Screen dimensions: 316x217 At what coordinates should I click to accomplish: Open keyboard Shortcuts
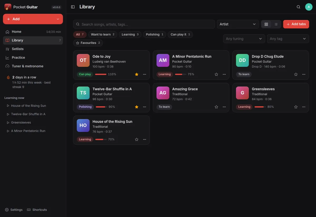[x=37, y=210]
